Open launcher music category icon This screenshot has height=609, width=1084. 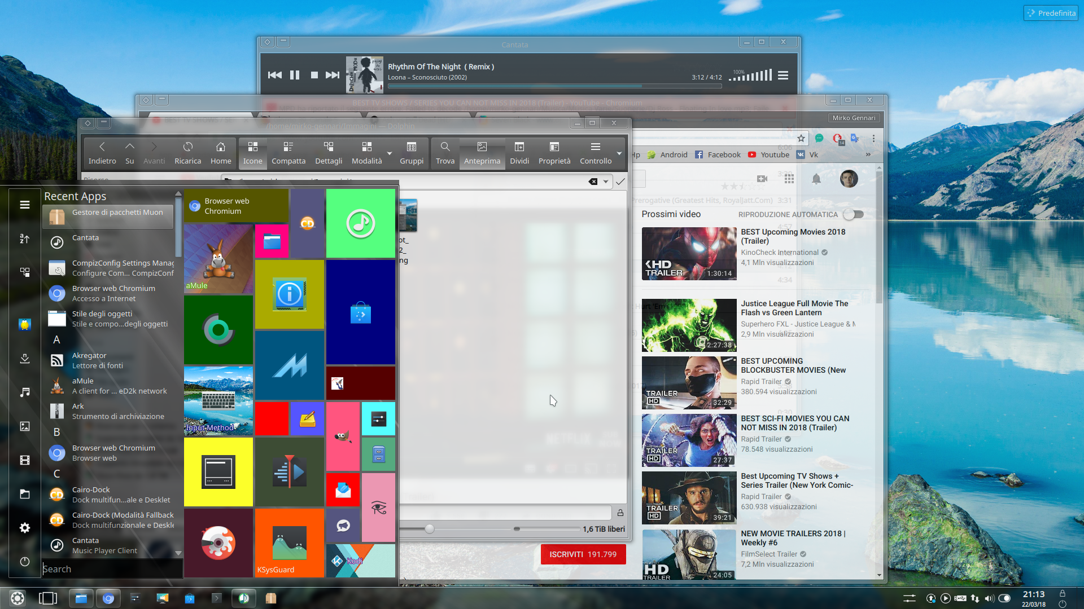pos(25,392)
